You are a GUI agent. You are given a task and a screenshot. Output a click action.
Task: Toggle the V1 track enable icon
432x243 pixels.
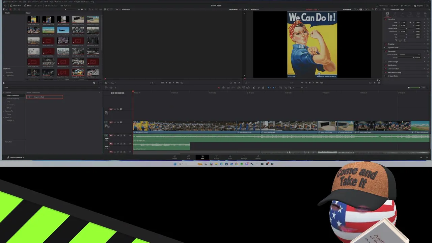tap(121, 122)
